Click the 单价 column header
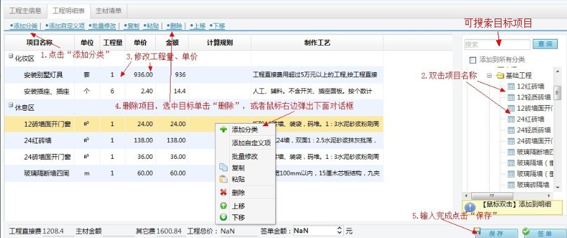 click(x=140, y=42)
